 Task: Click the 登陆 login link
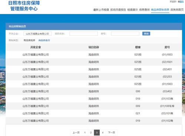182,1
